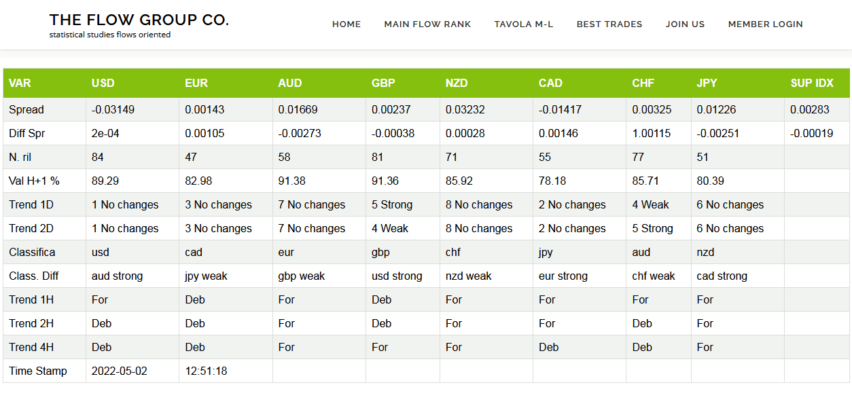The height and width of the screenshot is (404, 852).
Task: Open the HOME navigation link
Action: pyautogui.click(x=346, y=24)
